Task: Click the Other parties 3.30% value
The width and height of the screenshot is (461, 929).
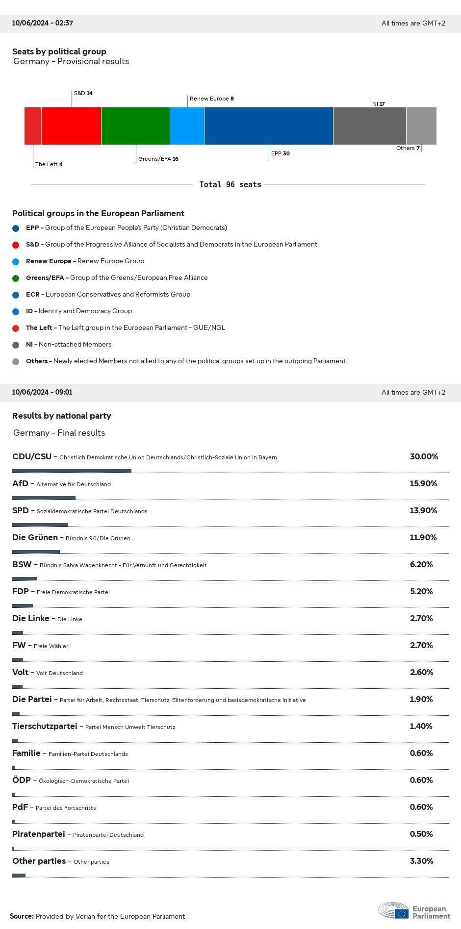Action: 421,861
